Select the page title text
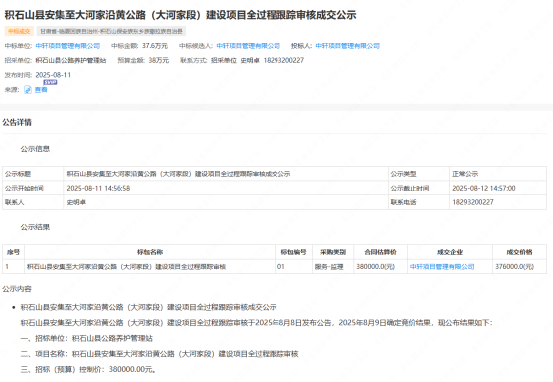Screen dimensions: 553x382 pyautogui.click(x=181, y=15)
